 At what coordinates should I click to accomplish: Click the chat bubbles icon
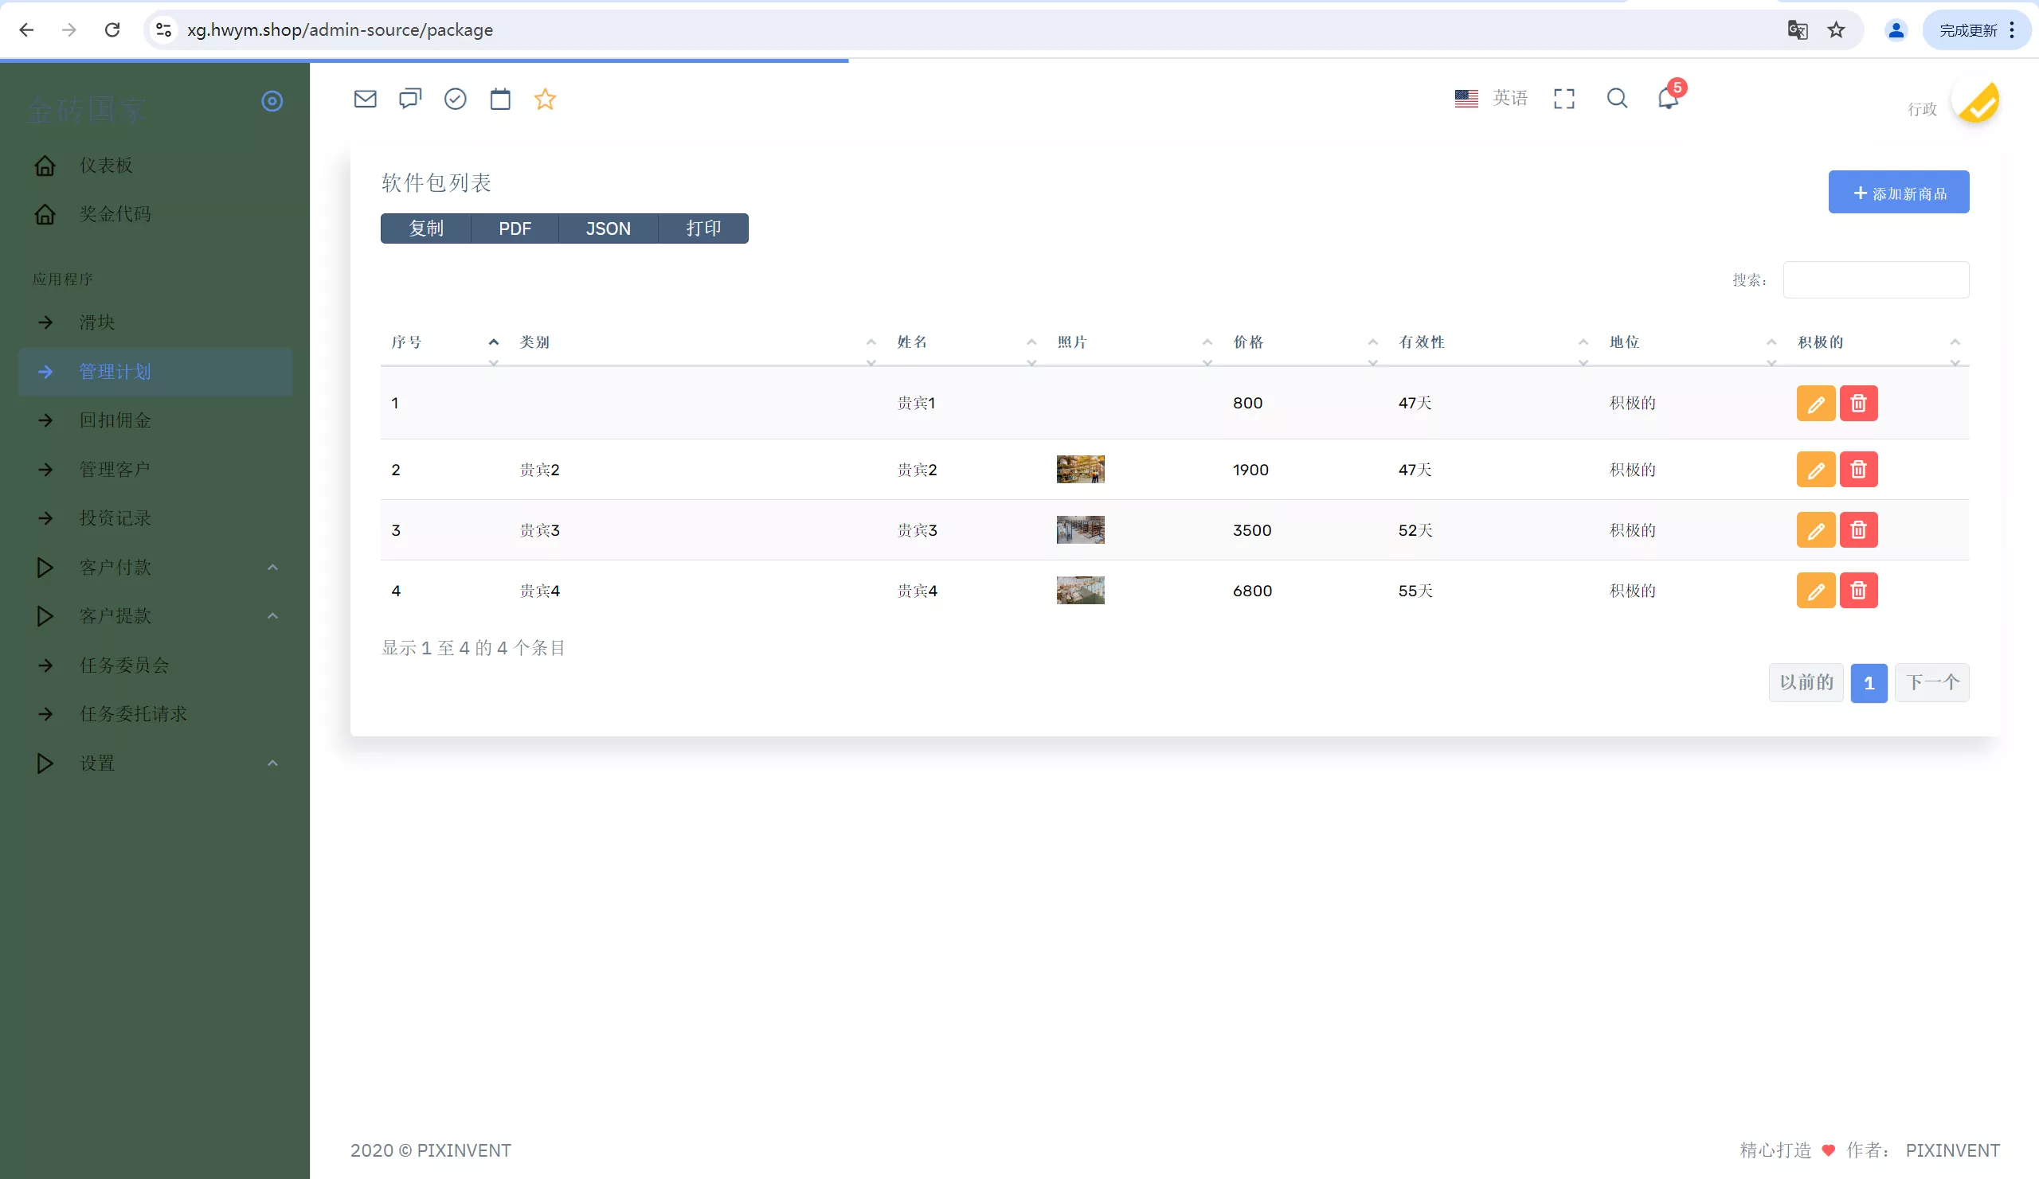tap(410, 99)
